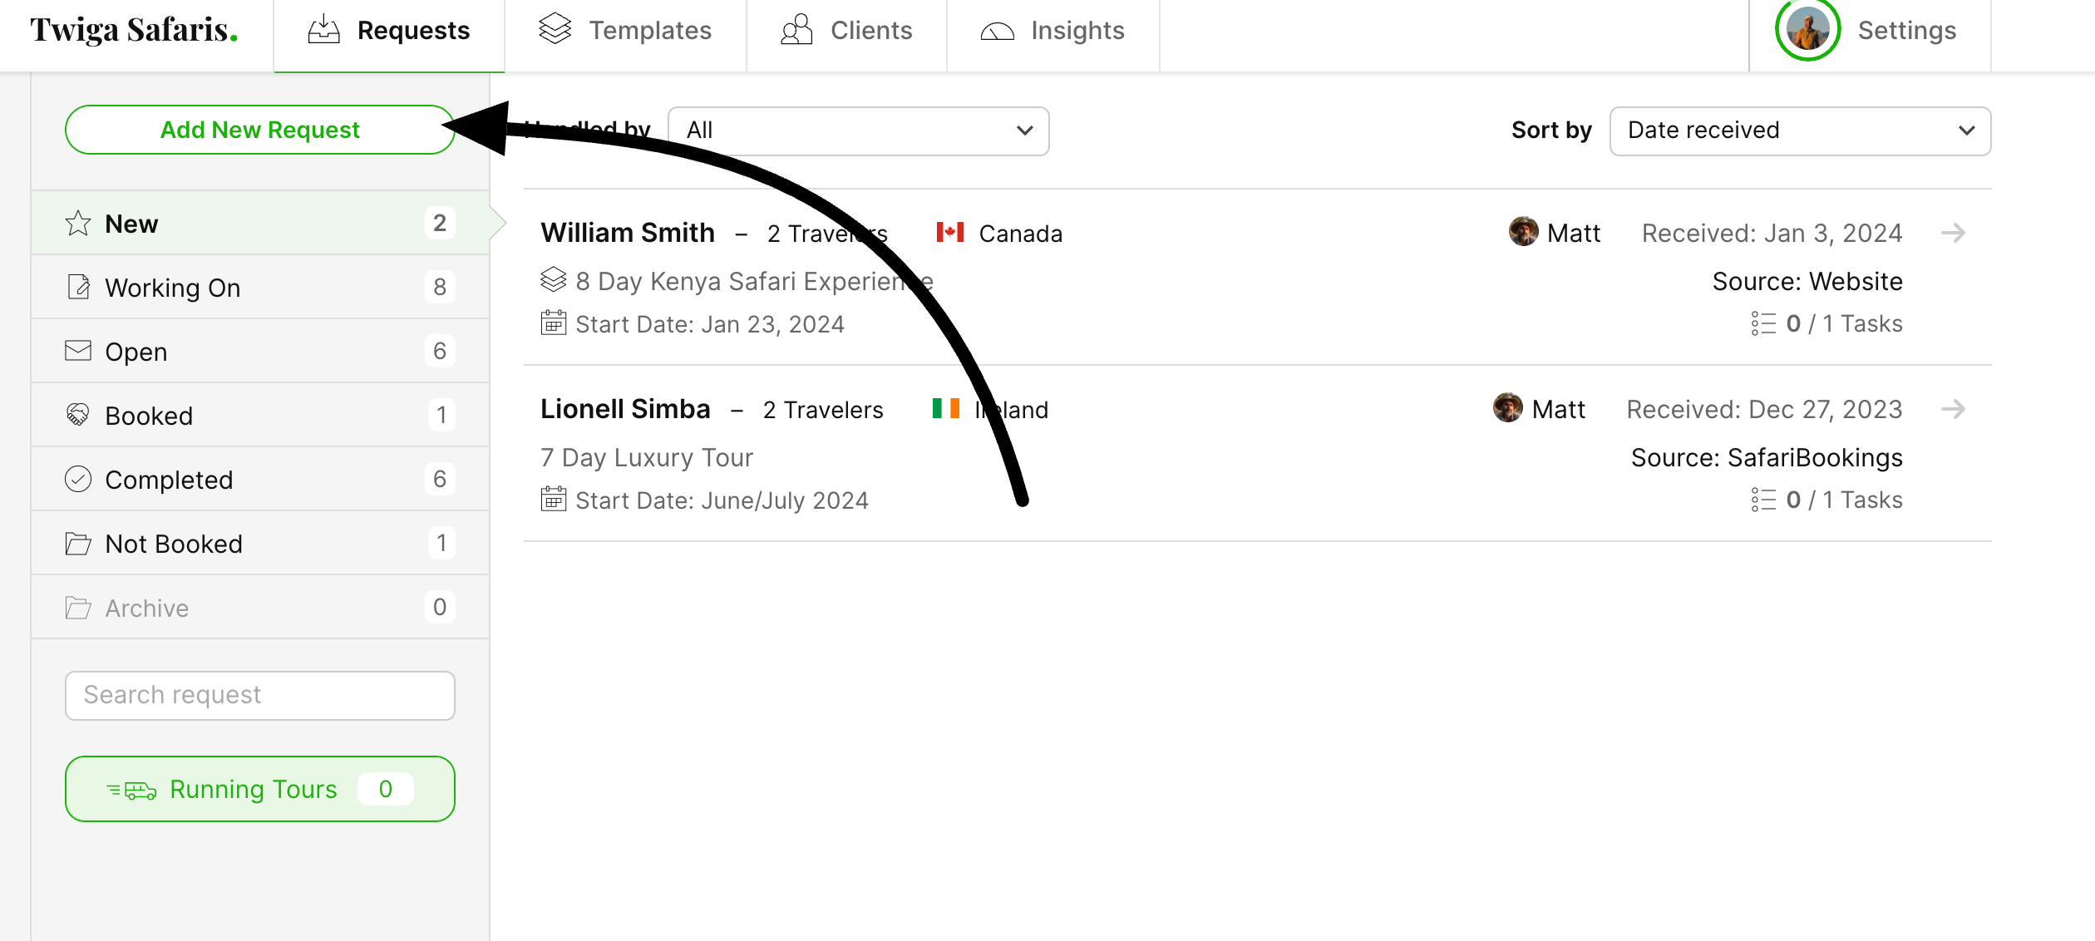The width and height of the screenshot is (2095, 941).
Task: Click the envelope icon beside Open
Action: (78, 351)
